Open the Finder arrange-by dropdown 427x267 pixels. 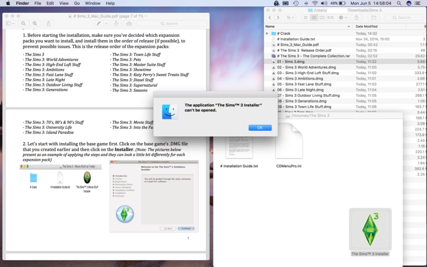[x=290, y=18]
